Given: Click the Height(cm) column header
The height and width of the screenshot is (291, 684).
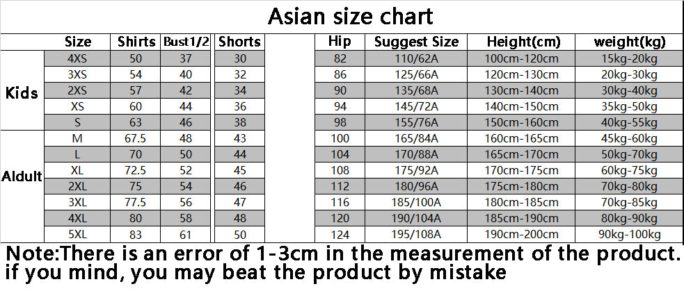Looking at the screenshot, I should 523,41.
